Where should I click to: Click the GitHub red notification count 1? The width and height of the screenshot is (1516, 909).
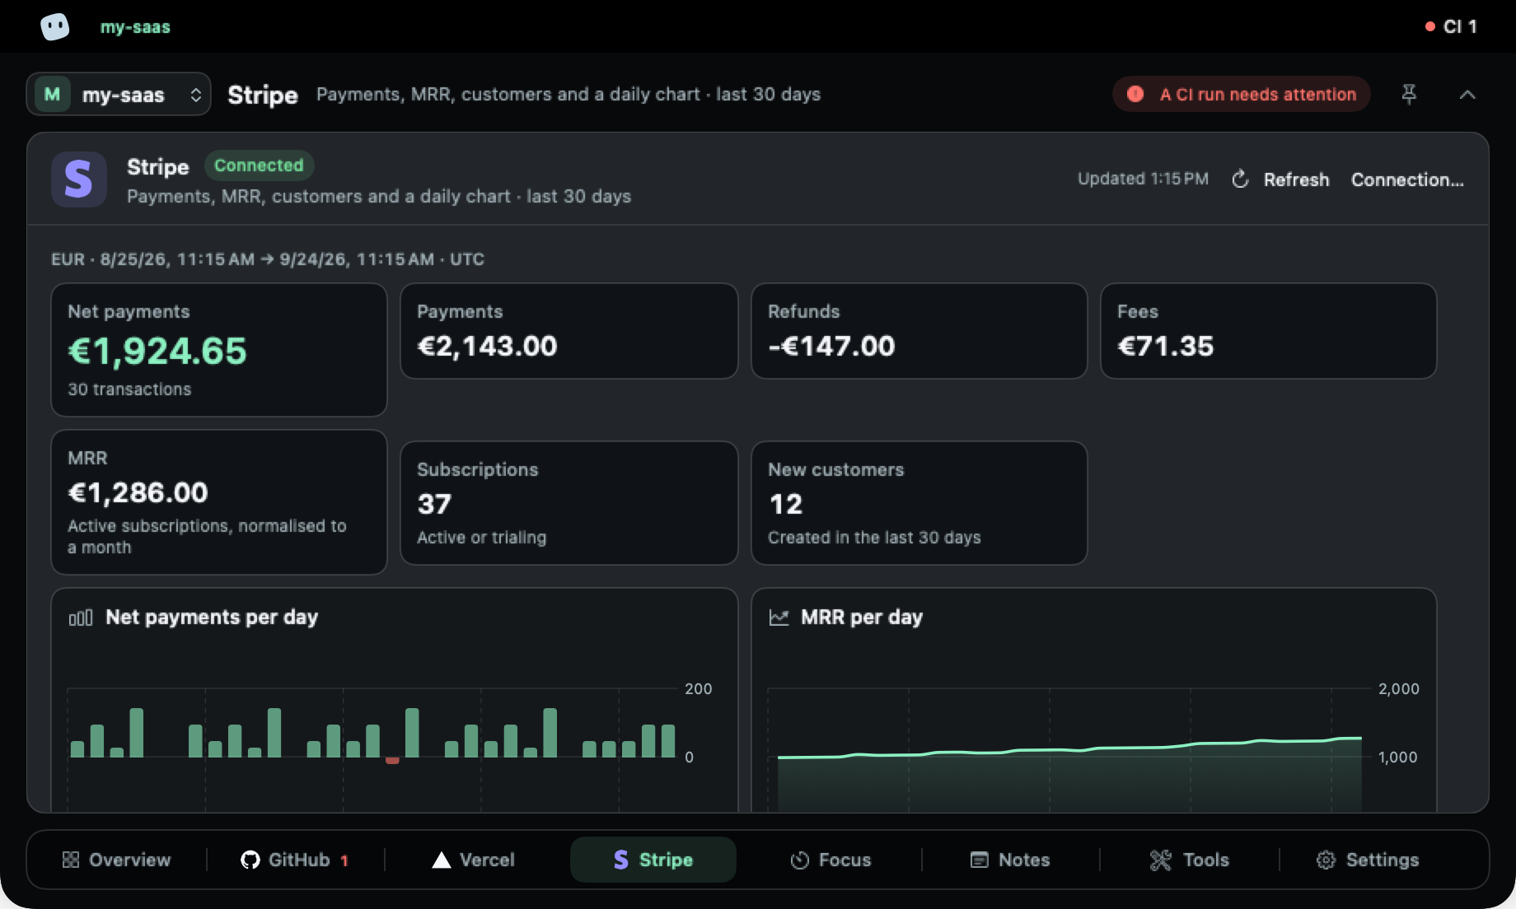click(x=344, y=860)
